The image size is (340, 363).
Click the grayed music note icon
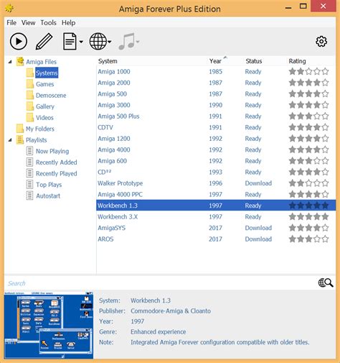127,42
